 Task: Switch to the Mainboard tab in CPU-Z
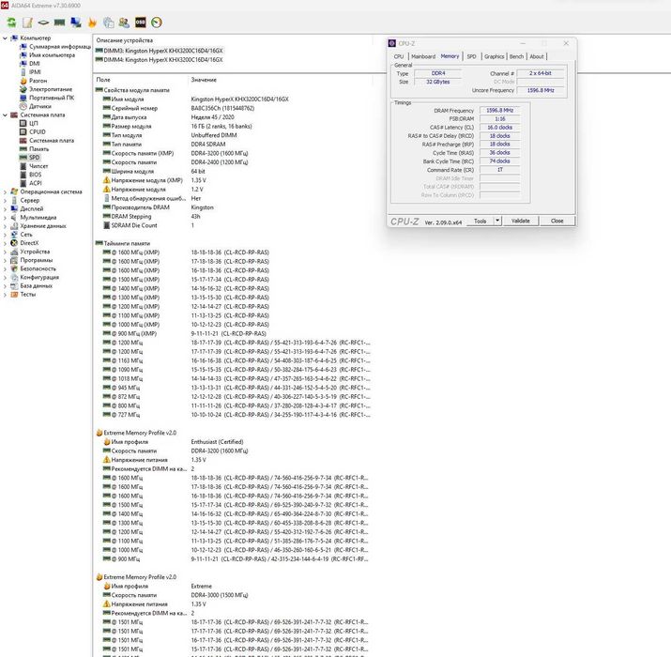click(423, 56)
